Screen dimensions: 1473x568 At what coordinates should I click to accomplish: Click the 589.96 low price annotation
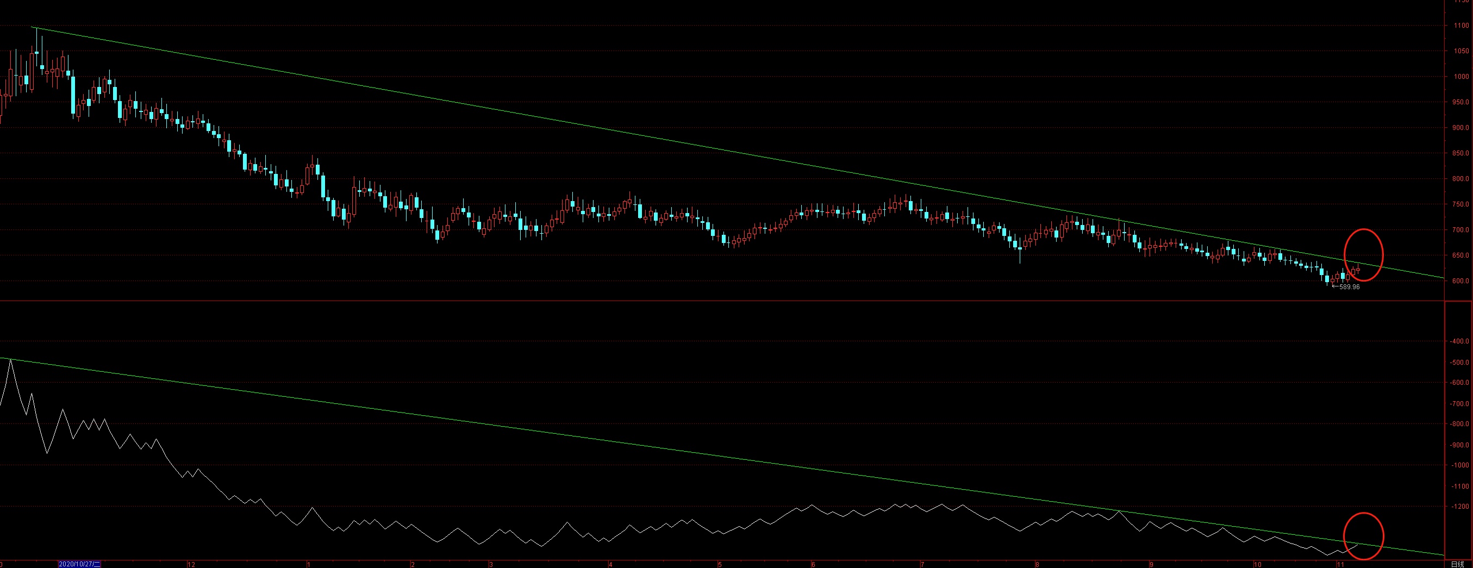point(1345,287)
